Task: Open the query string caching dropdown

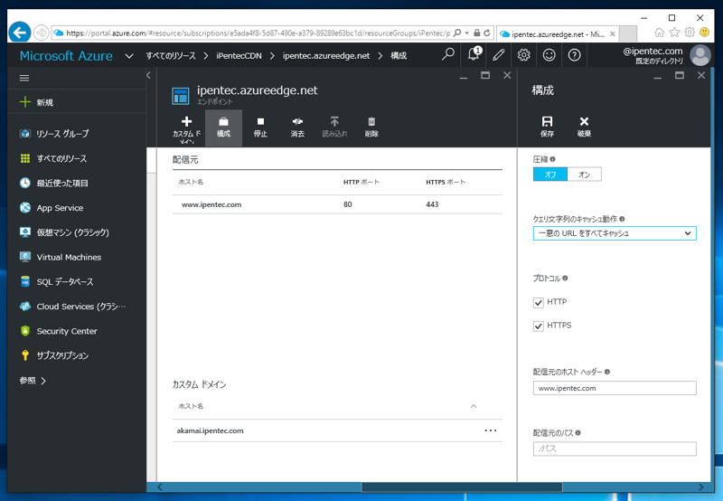Action: (615, 233)
